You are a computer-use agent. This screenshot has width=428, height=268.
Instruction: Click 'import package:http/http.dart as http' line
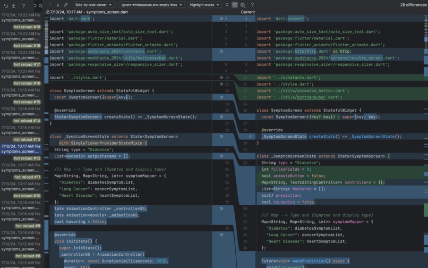pyautogui.click(x=304, y=52)
